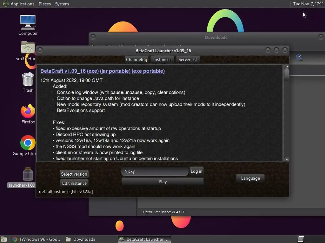Click the 'default instance [BIT v0.23a]' label
This screenshot has height=243, width=325.
click(x=66, y=191)
